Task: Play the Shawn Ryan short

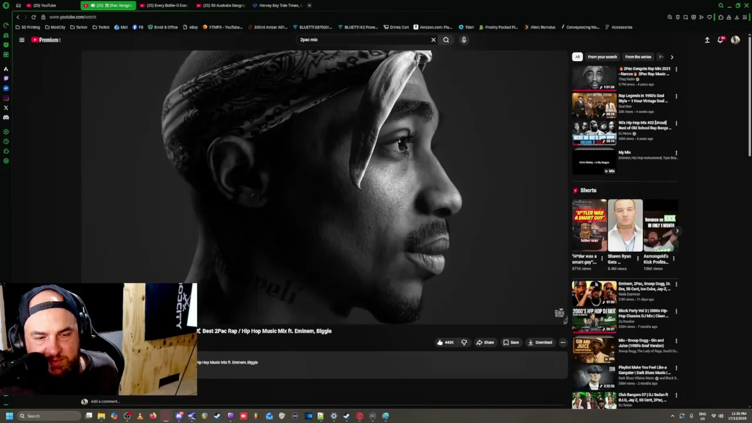Action: pyautogui.click(x=625, y=226)
